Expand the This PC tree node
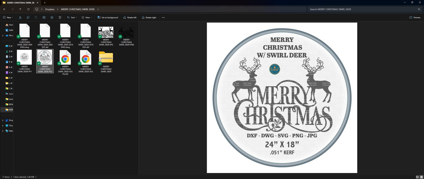This screenshot has height=179, width=424. [3, 126]
